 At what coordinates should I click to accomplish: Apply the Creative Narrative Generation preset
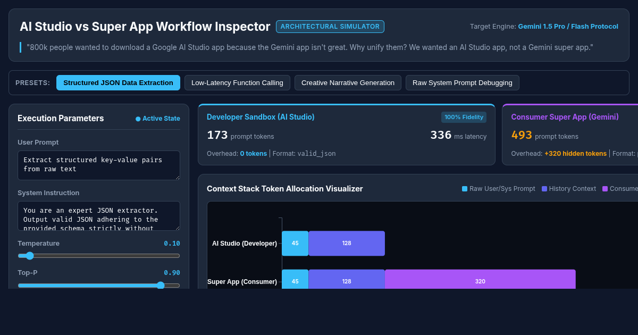coord(348,82)
